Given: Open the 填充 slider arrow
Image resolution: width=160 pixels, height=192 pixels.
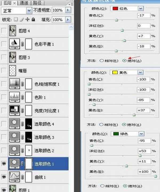Looking at the screenshot, I should coord(68,19).
